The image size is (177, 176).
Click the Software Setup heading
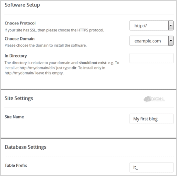click(22, 5)
